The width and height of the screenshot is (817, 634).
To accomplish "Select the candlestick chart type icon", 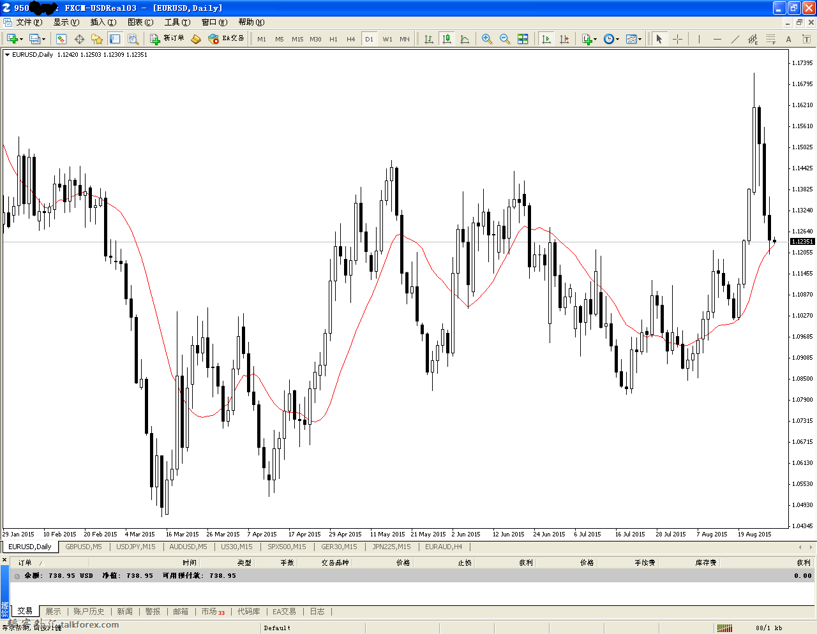I will click(447, 39).
